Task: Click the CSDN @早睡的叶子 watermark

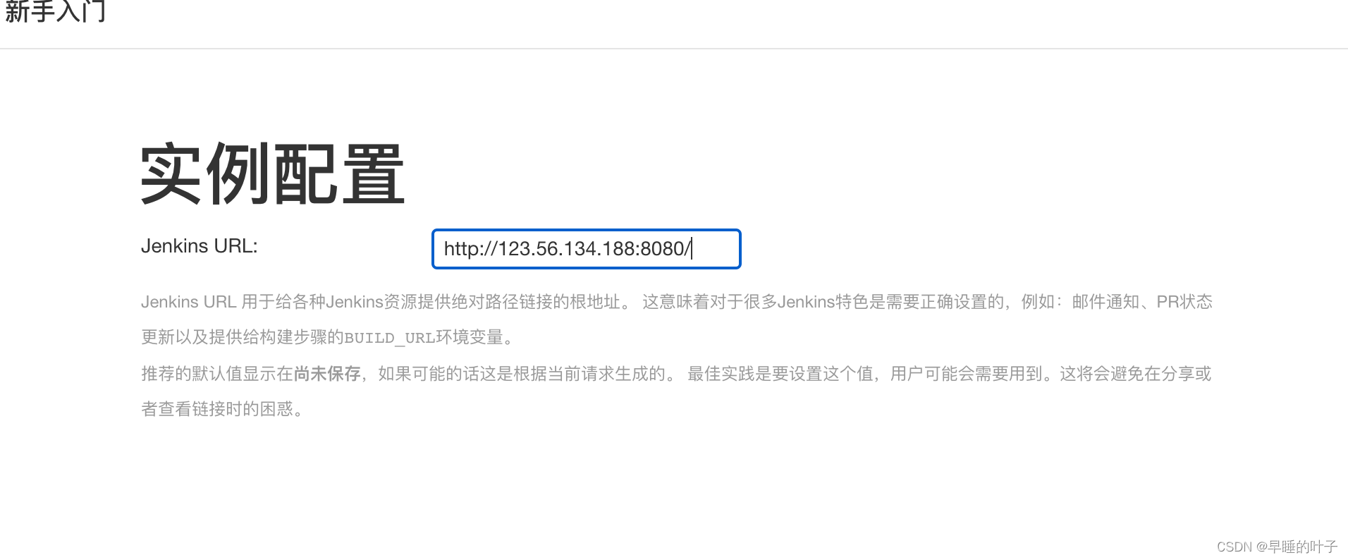Action: click(x=1277, y=547)
